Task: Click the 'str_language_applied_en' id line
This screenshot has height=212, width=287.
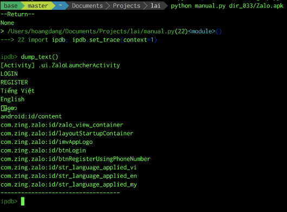Action: click(x=69, y=176)
